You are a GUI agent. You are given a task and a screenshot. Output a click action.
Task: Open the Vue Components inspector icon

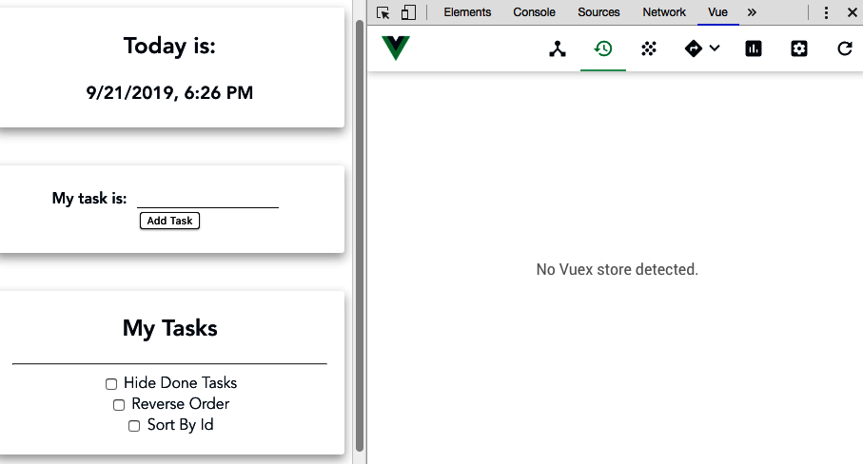point(557,48)
